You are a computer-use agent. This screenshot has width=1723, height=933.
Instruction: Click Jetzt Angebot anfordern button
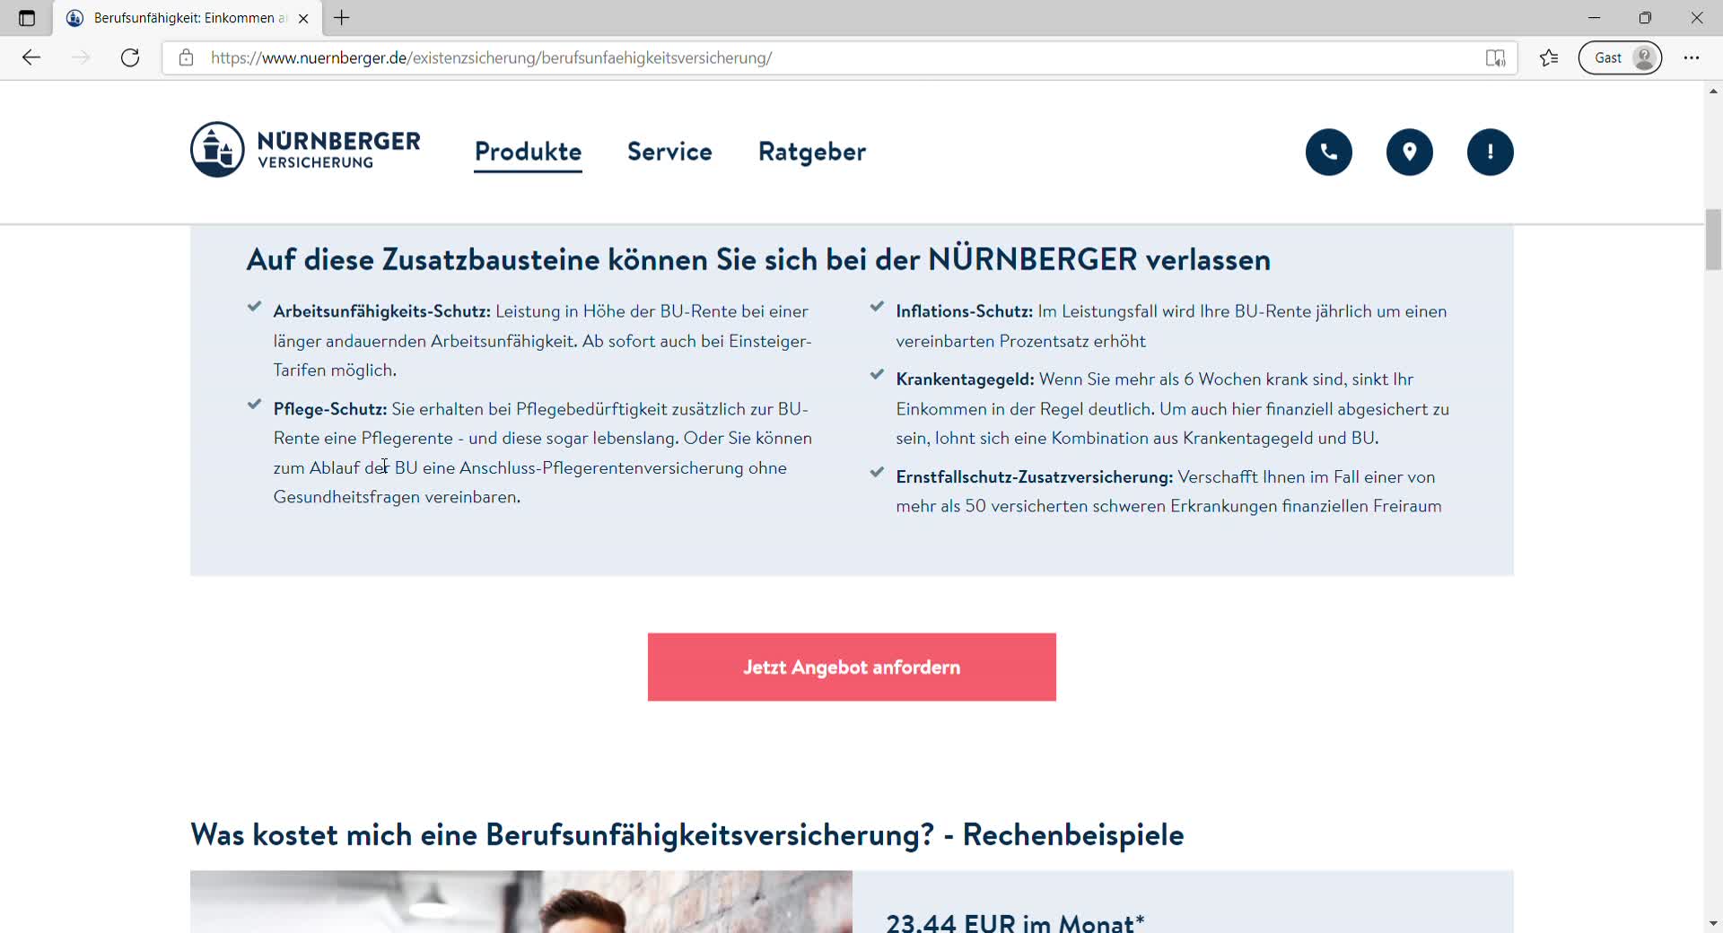tap(852, 667)
